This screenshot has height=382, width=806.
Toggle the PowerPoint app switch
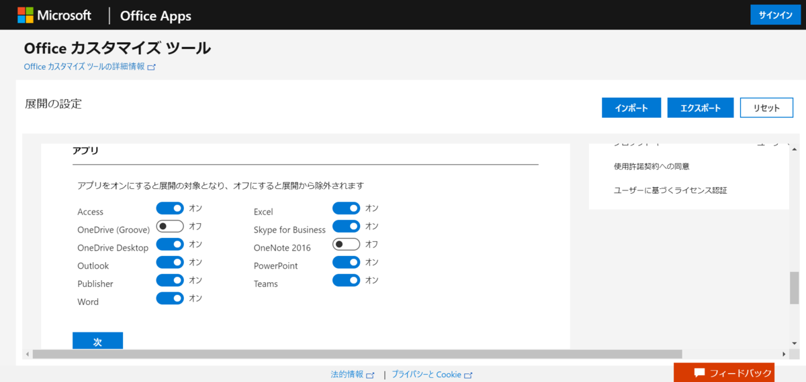(346, 263)
